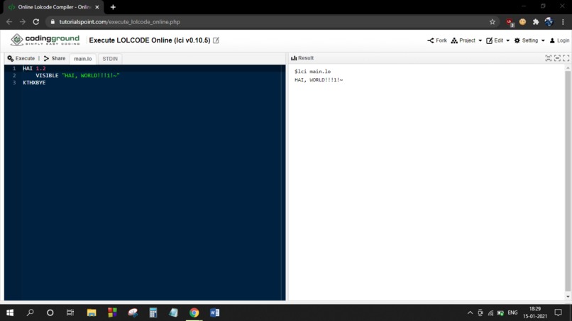Bookmark this page with star icon
572x321 pixels.
tap(492, 22)
